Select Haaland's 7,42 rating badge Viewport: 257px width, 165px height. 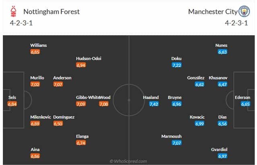coord(154,104)
